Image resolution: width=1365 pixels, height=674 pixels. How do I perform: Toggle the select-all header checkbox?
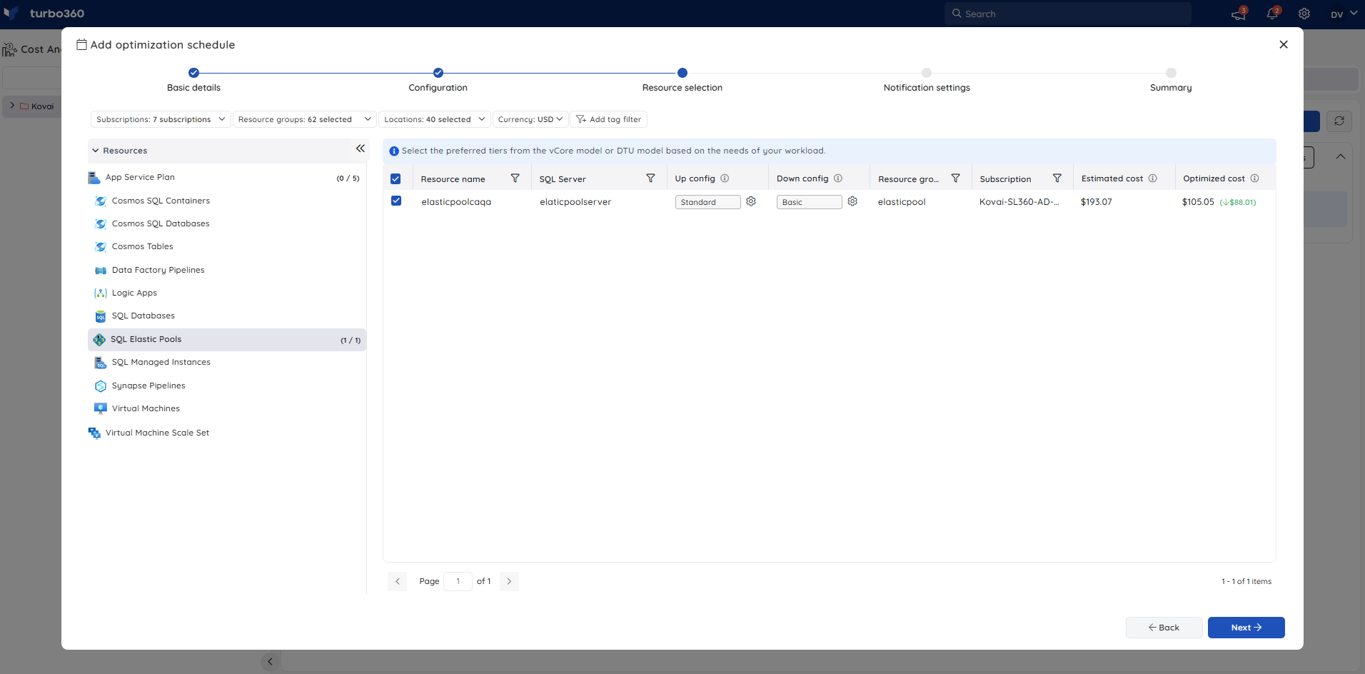(396, 178)
